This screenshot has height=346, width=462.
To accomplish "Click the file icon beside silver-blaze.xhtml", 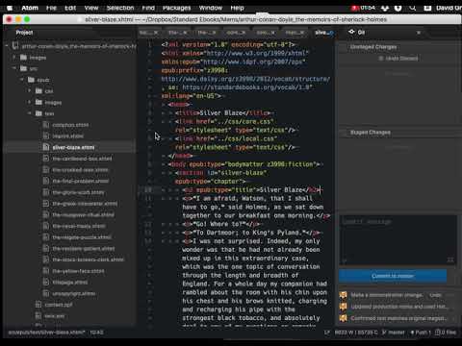I will tap(46, 147).
